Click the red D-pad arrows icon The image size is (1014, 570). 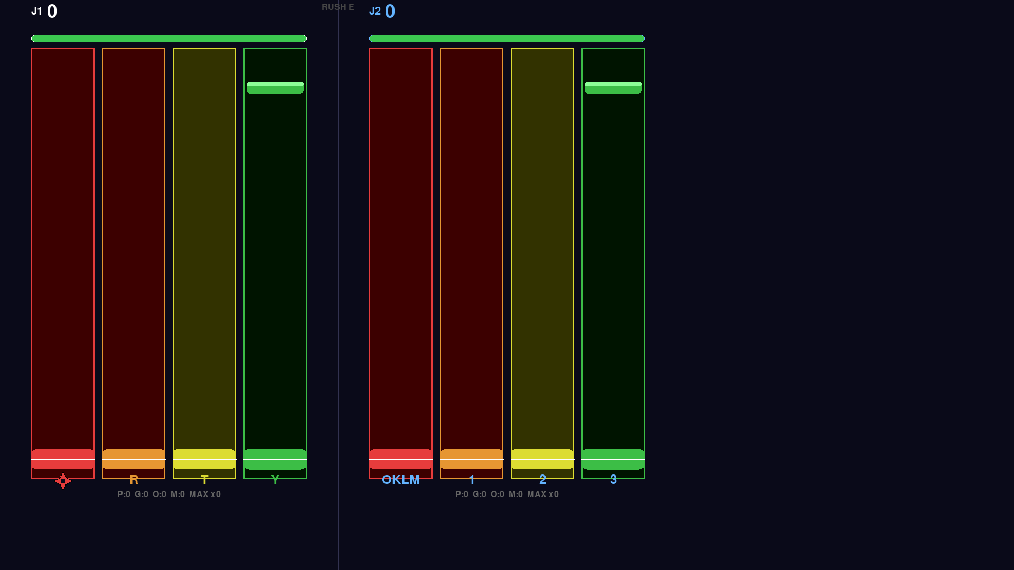63,481
